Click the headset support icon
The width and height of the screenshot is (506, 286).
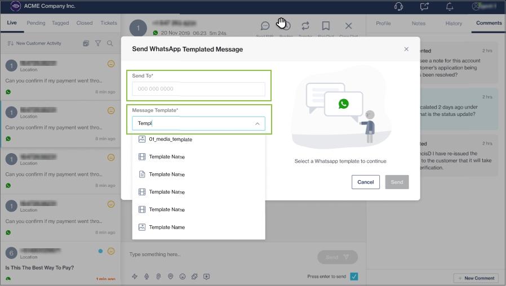point(399,7)
